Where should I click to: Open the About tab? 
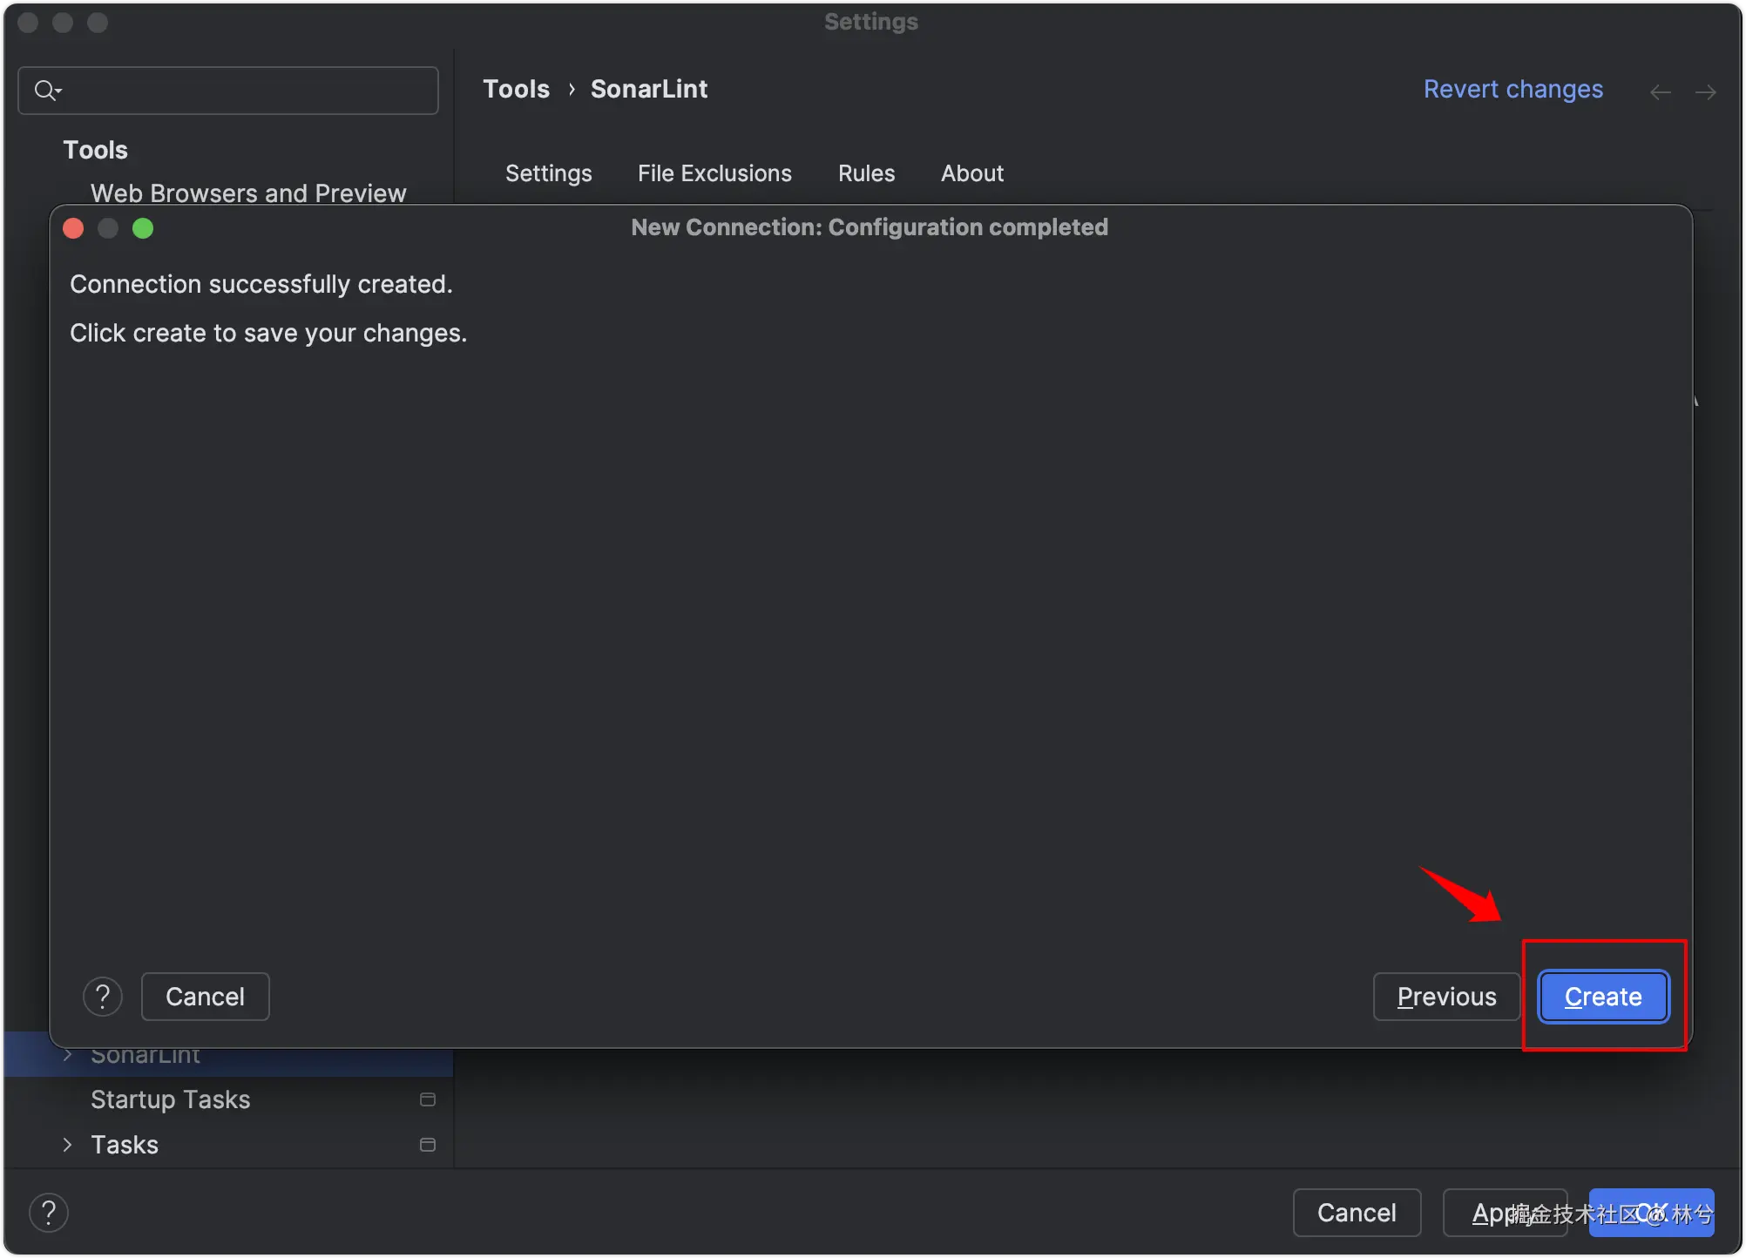click(x=971, y=173)
